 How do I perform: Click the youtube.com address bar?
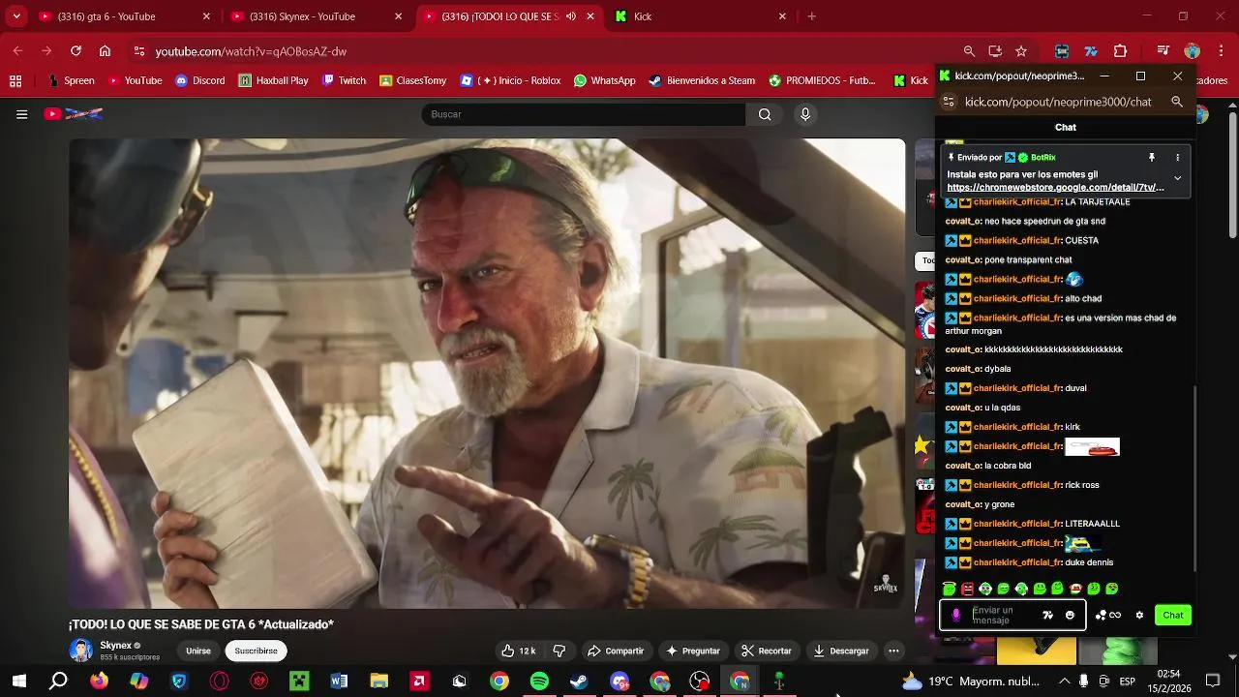[x=542, y=51]
